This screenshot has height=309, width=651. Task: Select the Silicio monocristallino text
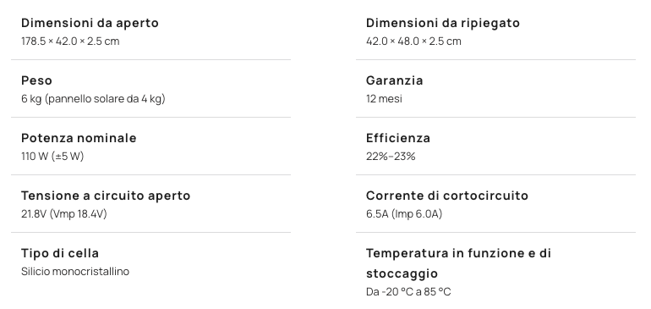tap(75, 272)
